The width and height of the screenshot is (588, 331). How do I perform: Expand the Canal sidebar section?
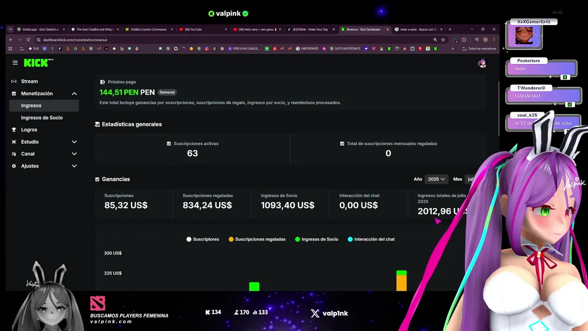point(74,154)
